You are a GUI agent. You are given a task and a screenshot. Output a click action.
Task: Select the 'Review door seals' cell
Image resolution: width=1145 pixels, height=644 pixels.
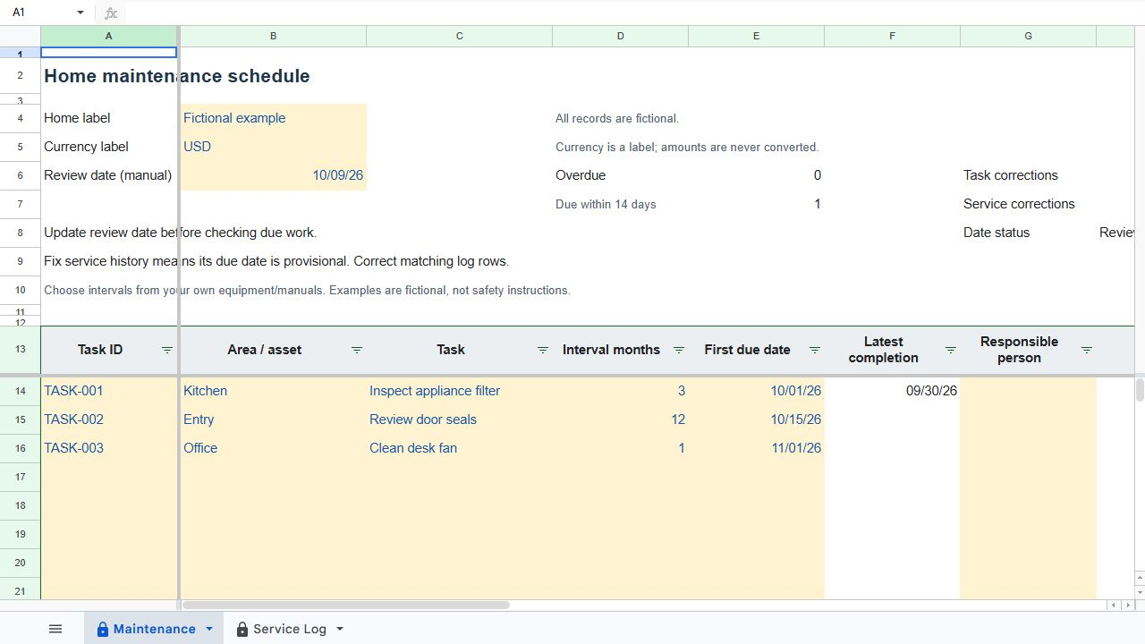pyautogui.click(x=459, y=419)
